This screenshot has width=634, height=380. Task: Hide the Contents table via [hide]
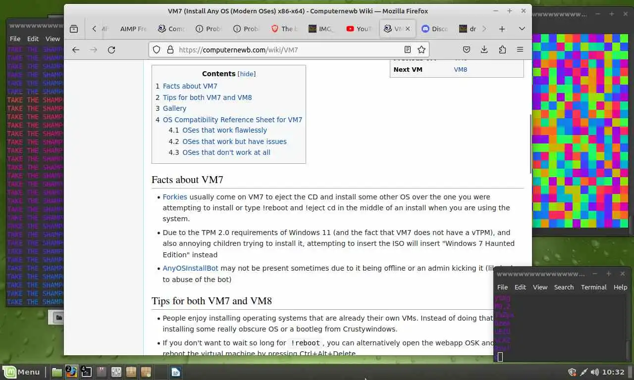point(247,74)
